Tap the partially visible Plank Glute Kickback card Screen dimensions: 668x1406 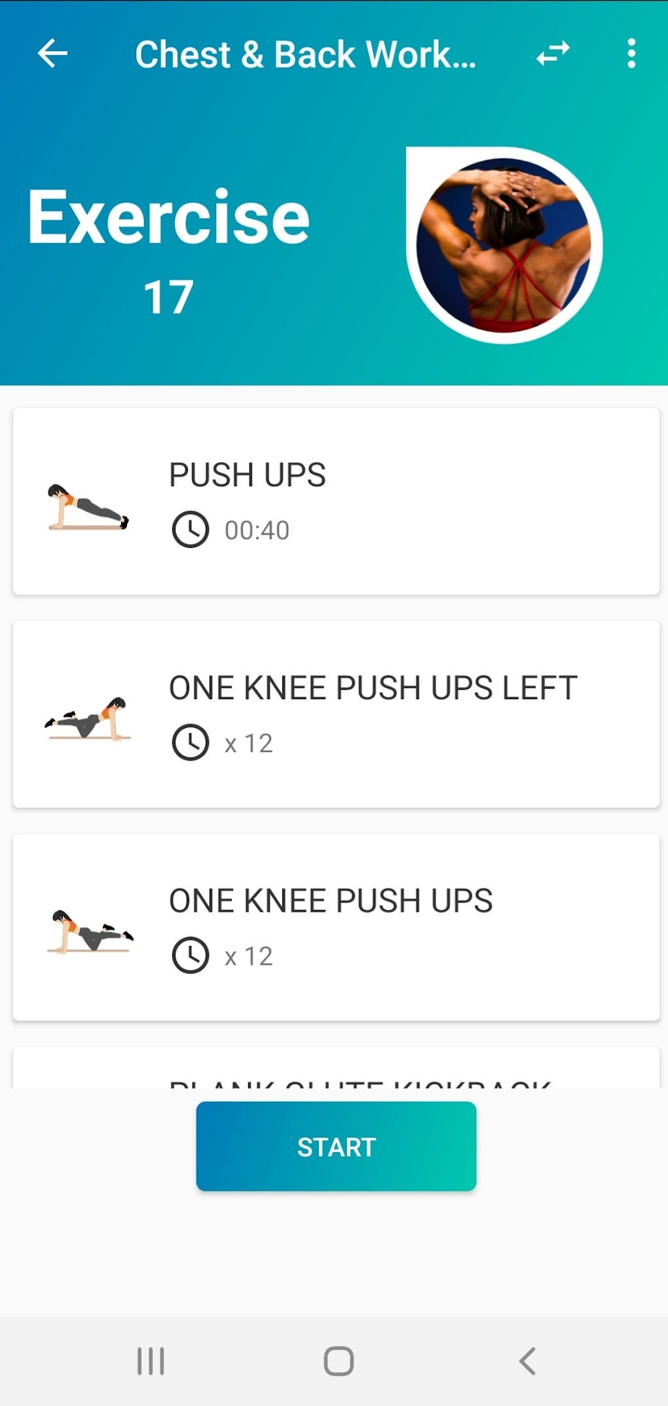click(x=335, y=1070)
